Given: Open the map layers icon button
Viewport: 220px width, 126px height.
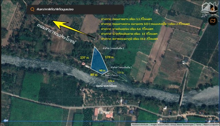Looking at the screenshot, I should pos(213,21).
